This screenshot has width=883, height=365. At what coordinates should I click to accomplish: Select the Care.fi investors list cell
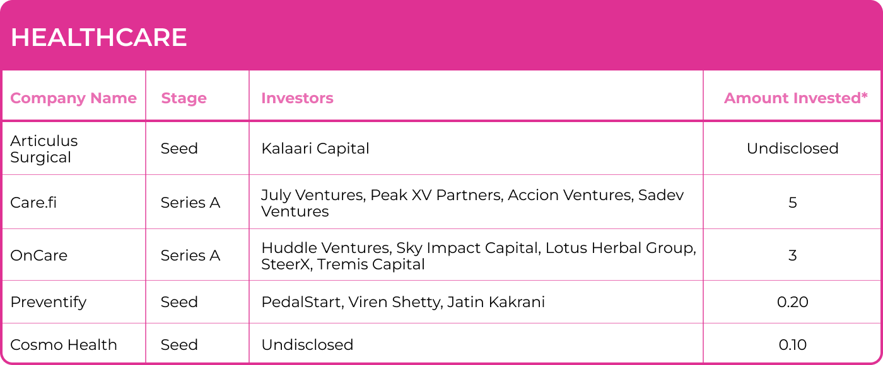(472, 203)
